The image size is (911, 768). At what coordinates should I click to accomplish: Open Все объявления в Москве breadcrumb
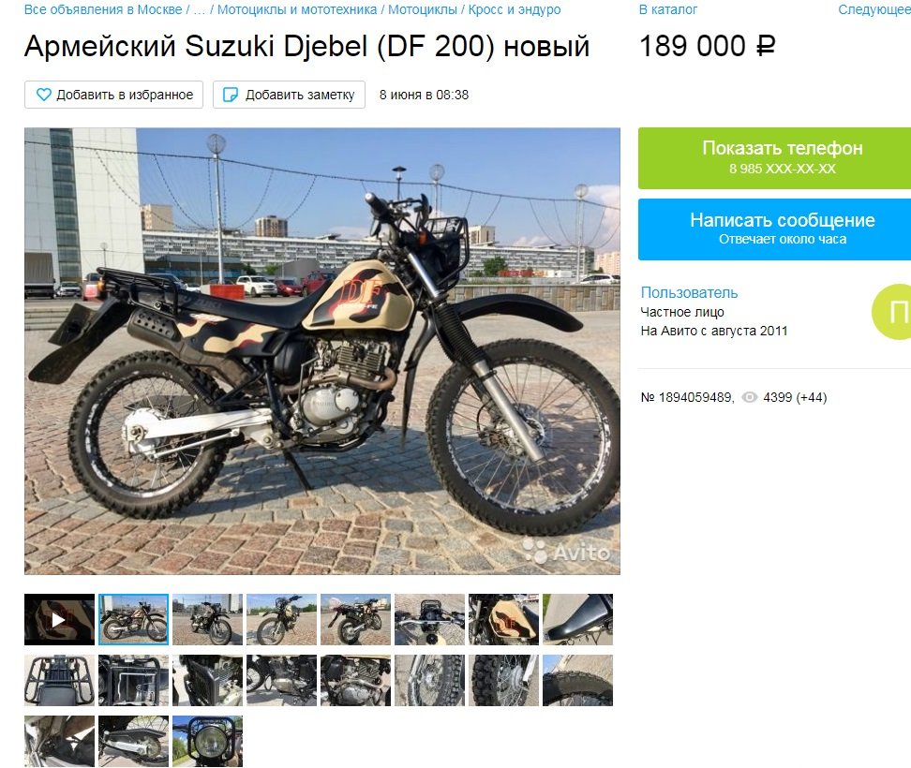103,9
